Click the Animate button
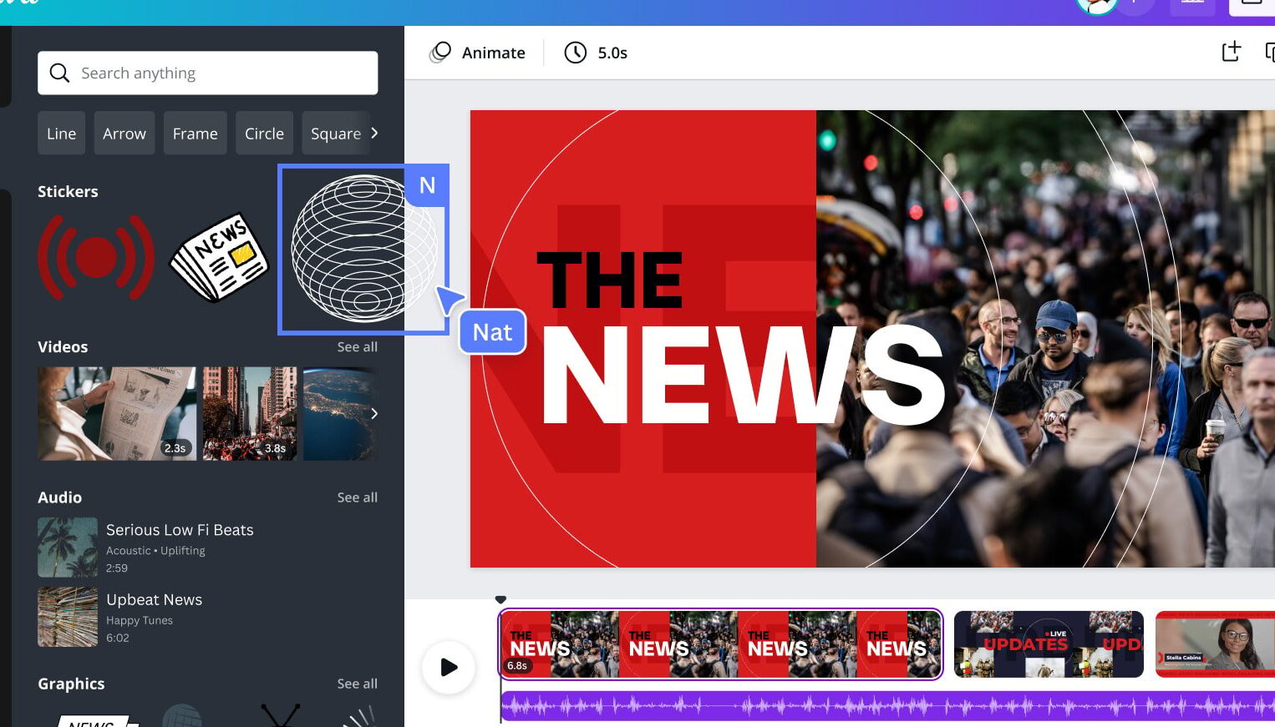1275x727 pixels. click(478, 53)
